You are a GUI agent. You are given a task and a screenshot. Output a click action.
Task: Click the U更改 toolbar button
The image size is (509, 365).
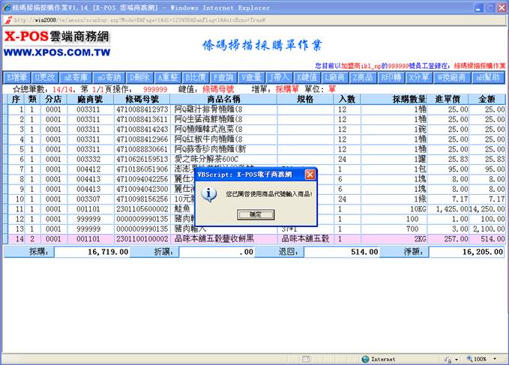click(46, 77)
